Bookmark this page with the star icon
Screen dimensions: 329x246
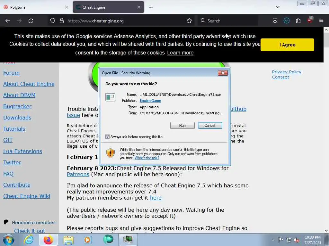click(x=189, y=21)
